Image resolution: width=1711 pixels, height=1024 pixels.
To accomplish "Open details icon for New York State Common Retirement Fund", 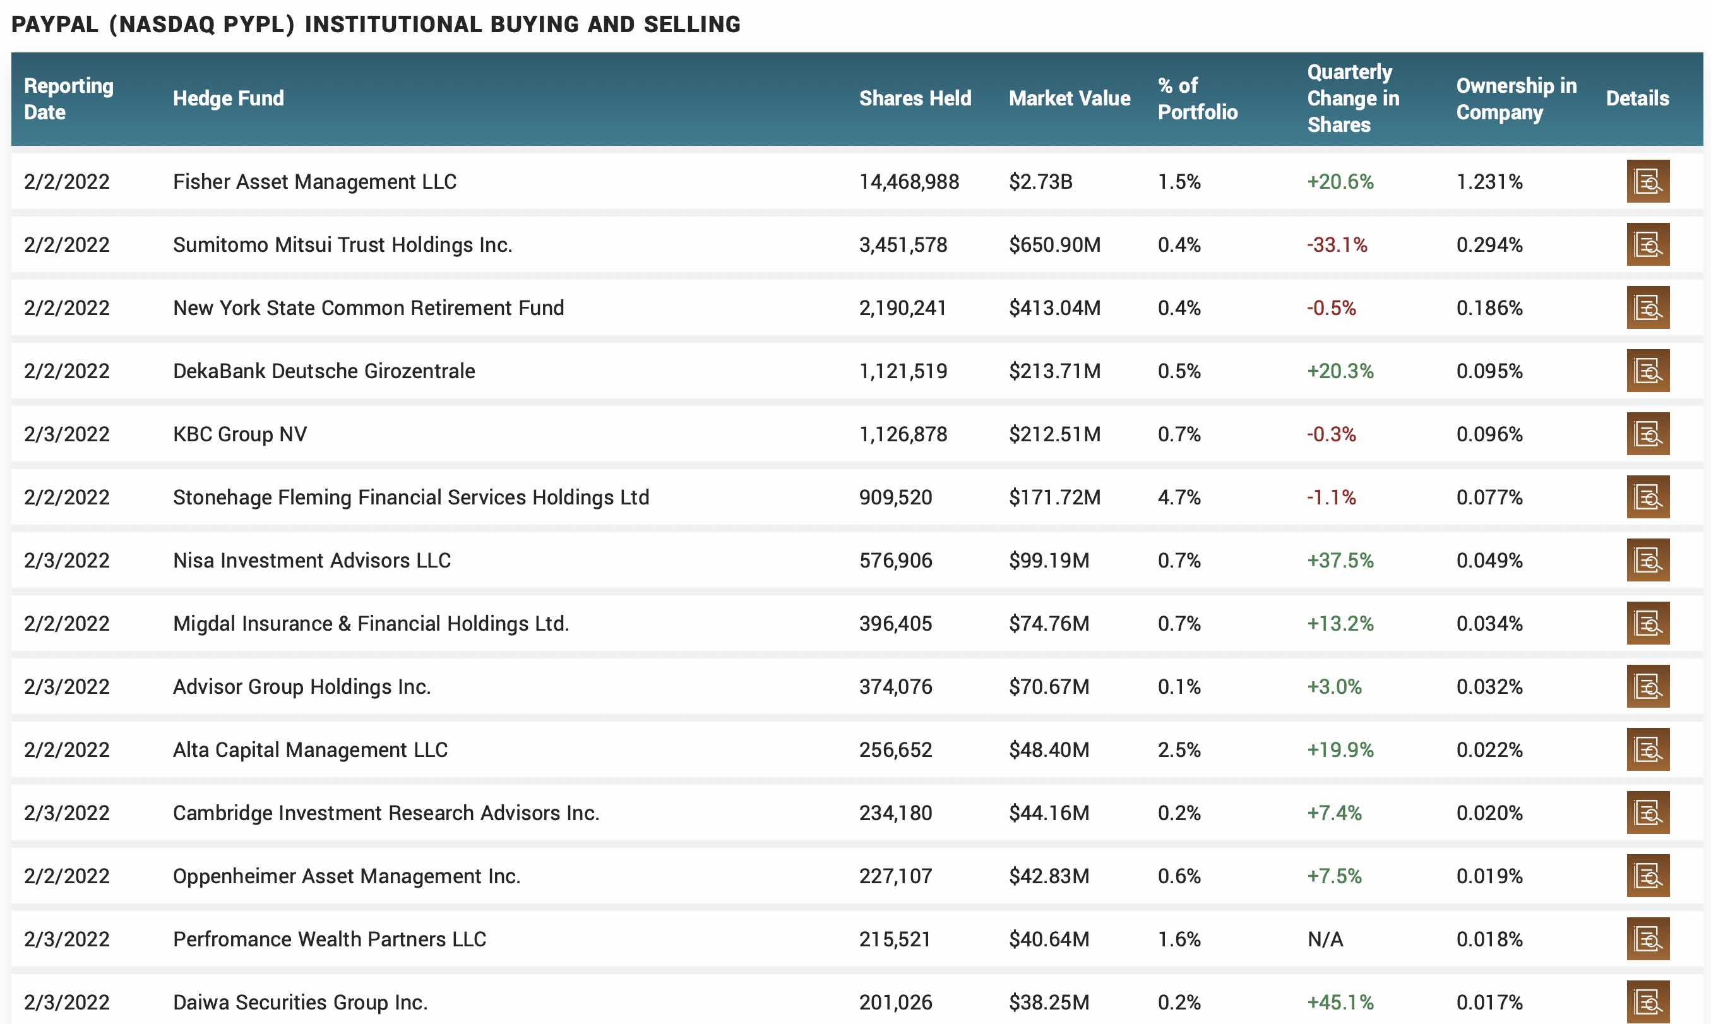I will (1647, 307).
